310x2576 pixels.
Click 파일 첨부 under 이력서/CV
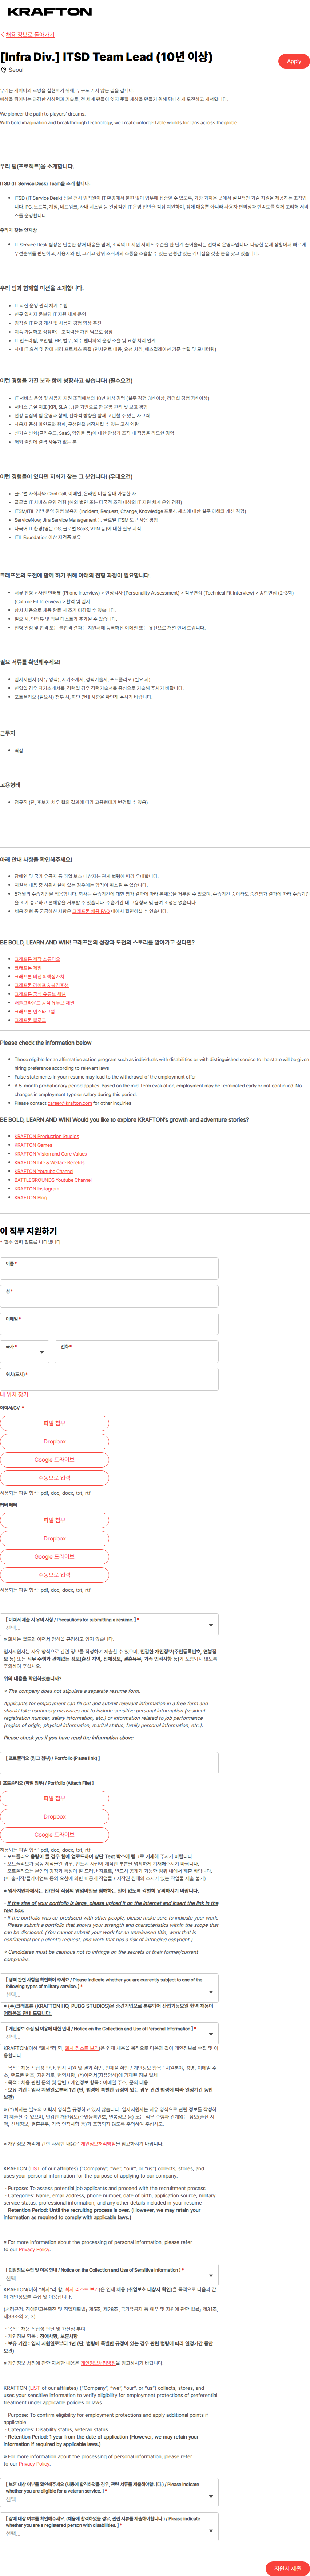click(55, 1423)
